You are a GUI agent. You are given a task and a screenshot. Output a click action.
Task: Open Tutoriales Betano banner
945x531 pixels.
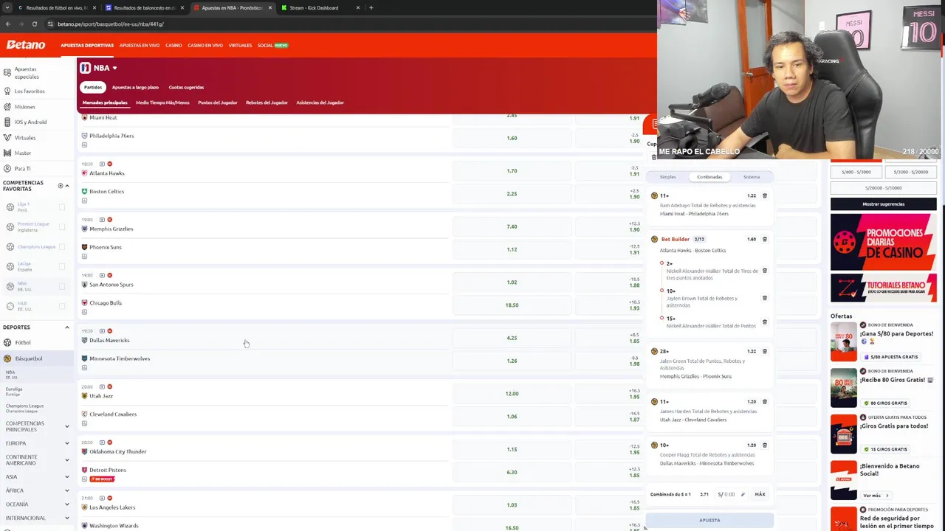(884, 288)
